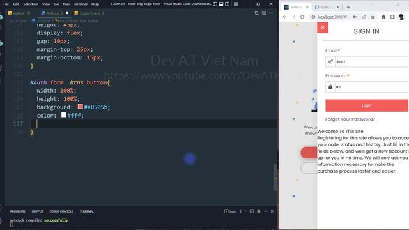The width and height of the screenshot is (409, 230).
Task: Click the bash terminal profile icon
Action: click(226, 211)
